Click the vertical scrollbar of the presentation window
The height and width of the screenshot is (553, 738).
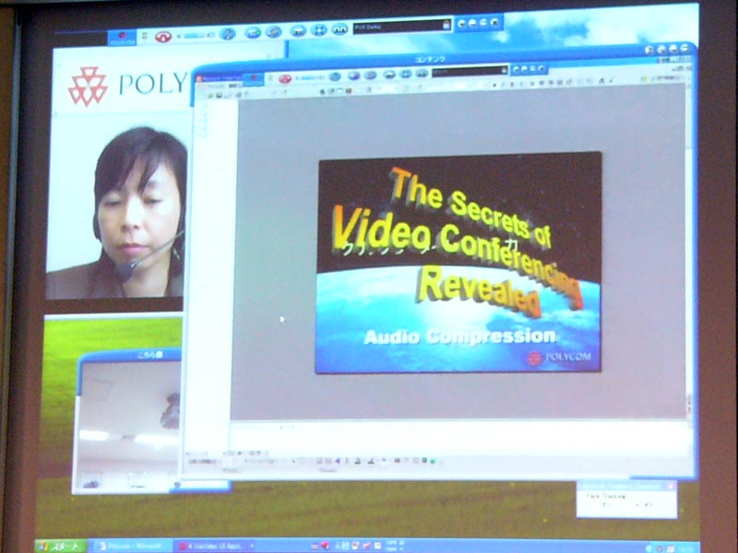[x=689, y=254]
